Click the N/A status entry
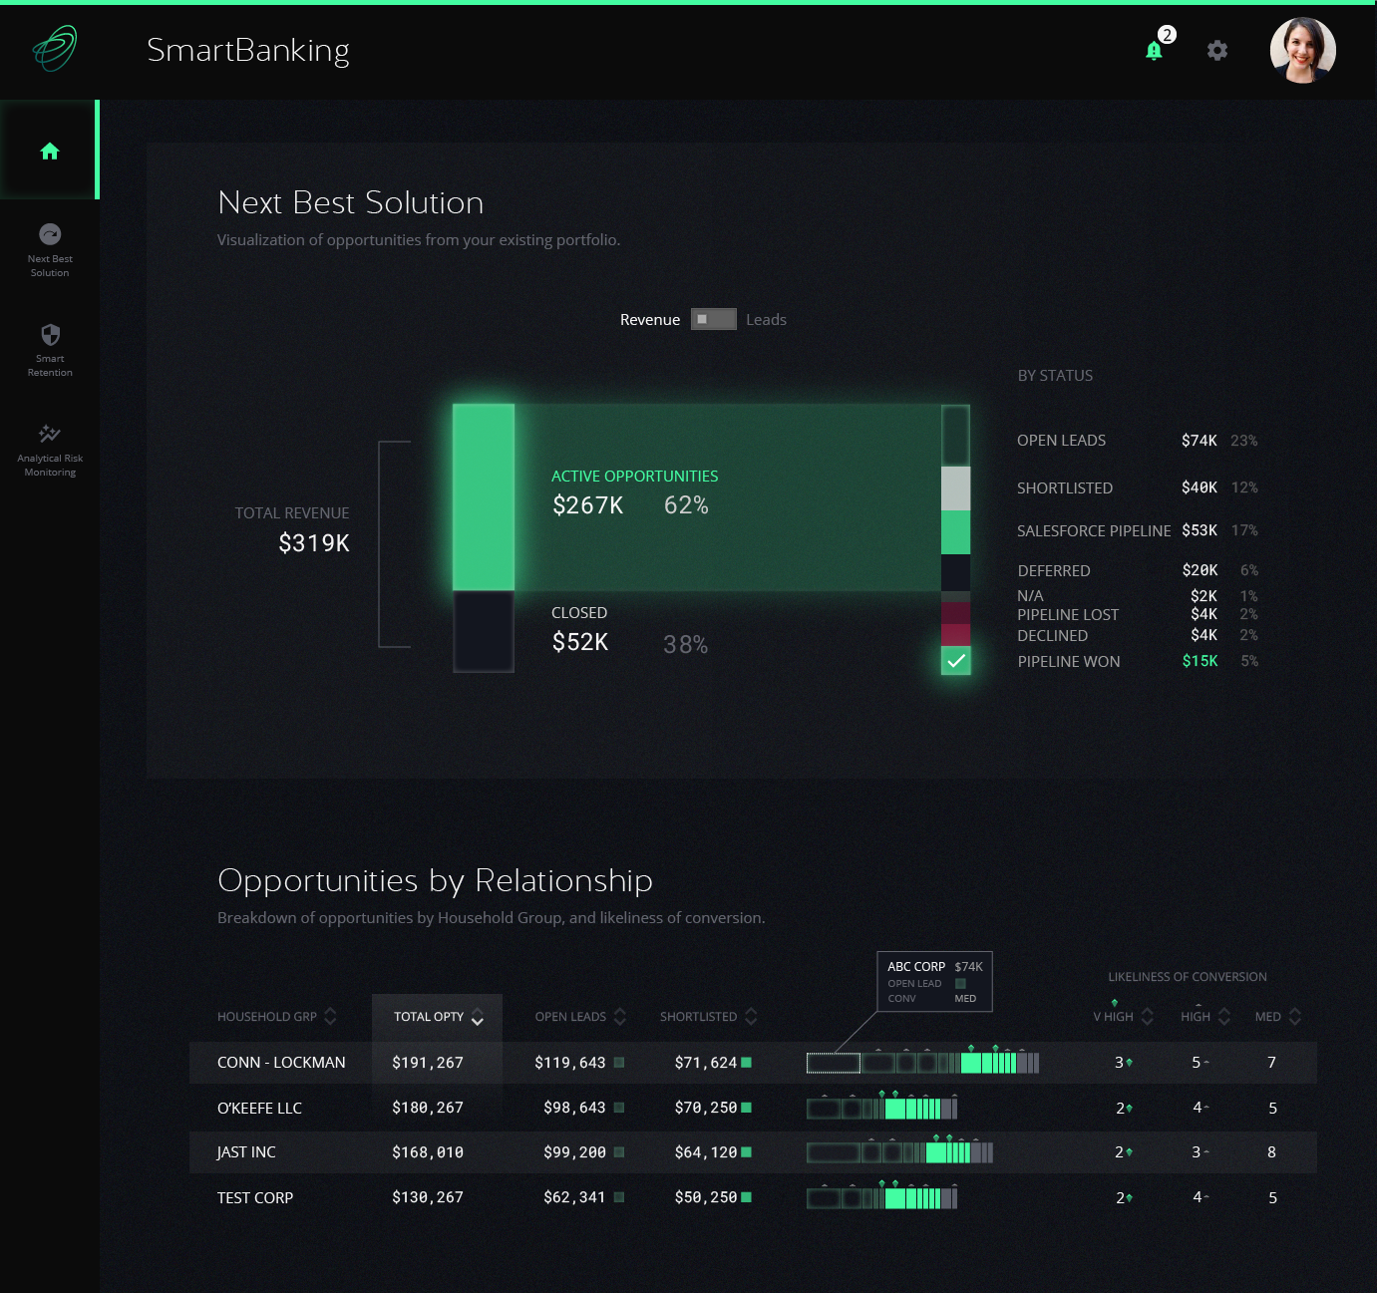This screenshot has height=1293, width=1377. (x=1137, y=596)
